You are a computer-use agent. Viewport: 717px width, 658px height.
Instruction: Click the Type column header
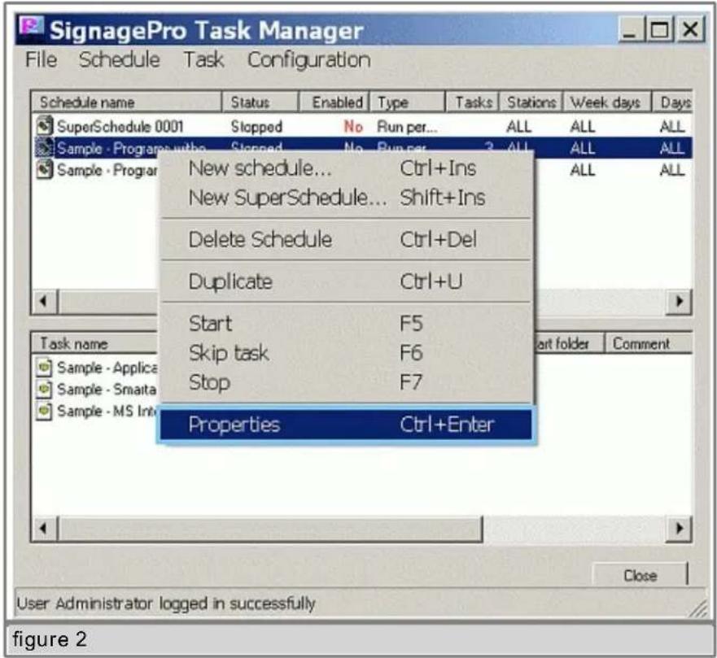coord(407,102)
